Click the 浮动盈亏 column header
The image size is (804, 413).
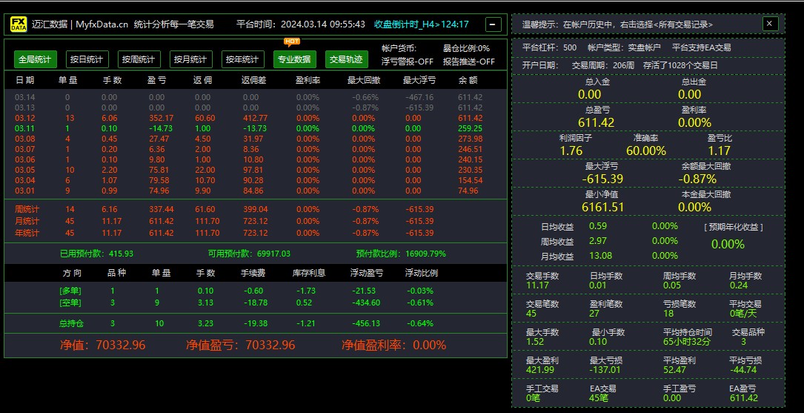[367, 273]
